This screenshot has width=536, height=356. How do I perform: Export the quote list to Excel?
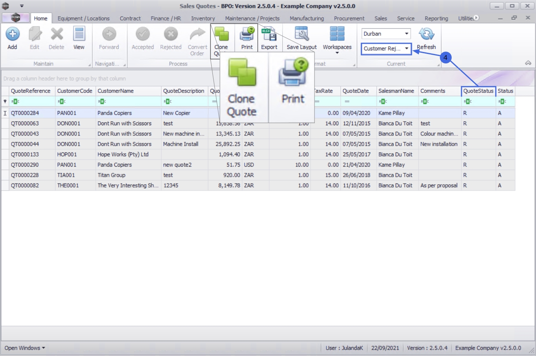tap(269, 34)
